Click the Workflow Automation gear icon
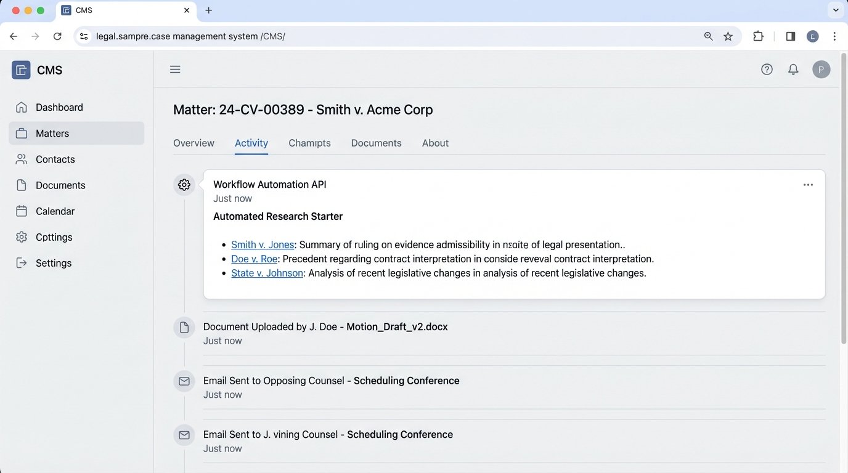The height and width of the screenshot is (473, 848). (x=184, y=184)
